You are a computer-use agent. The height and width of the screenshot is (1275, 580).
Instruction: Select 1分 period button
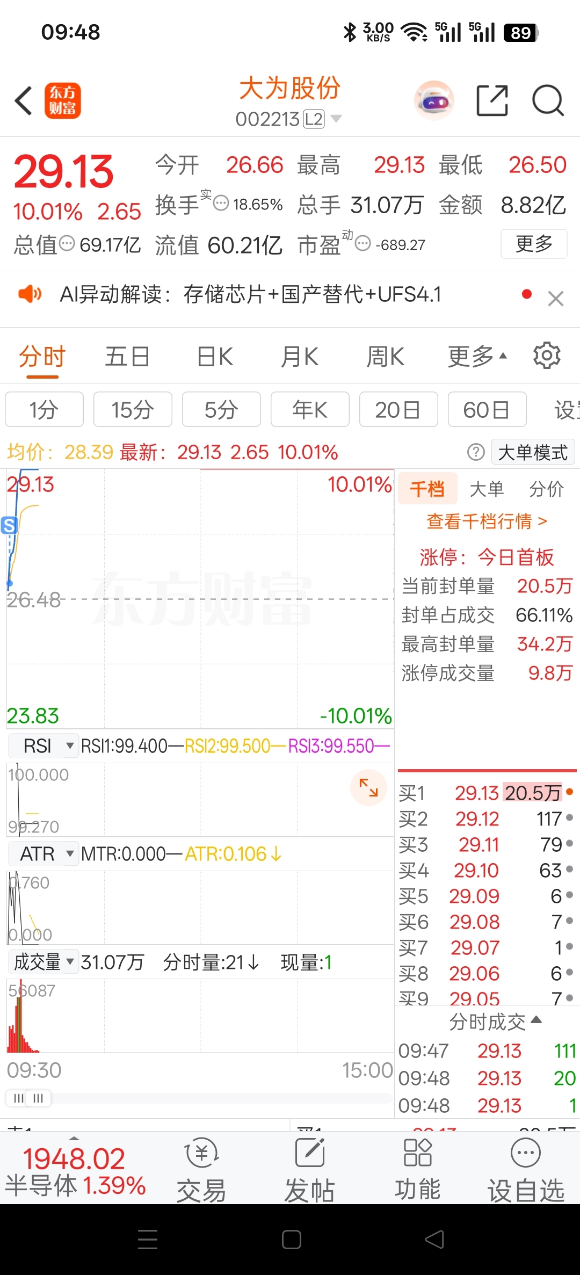(44, 409)
